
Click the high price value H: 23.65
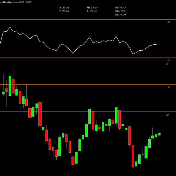(92, 8)
